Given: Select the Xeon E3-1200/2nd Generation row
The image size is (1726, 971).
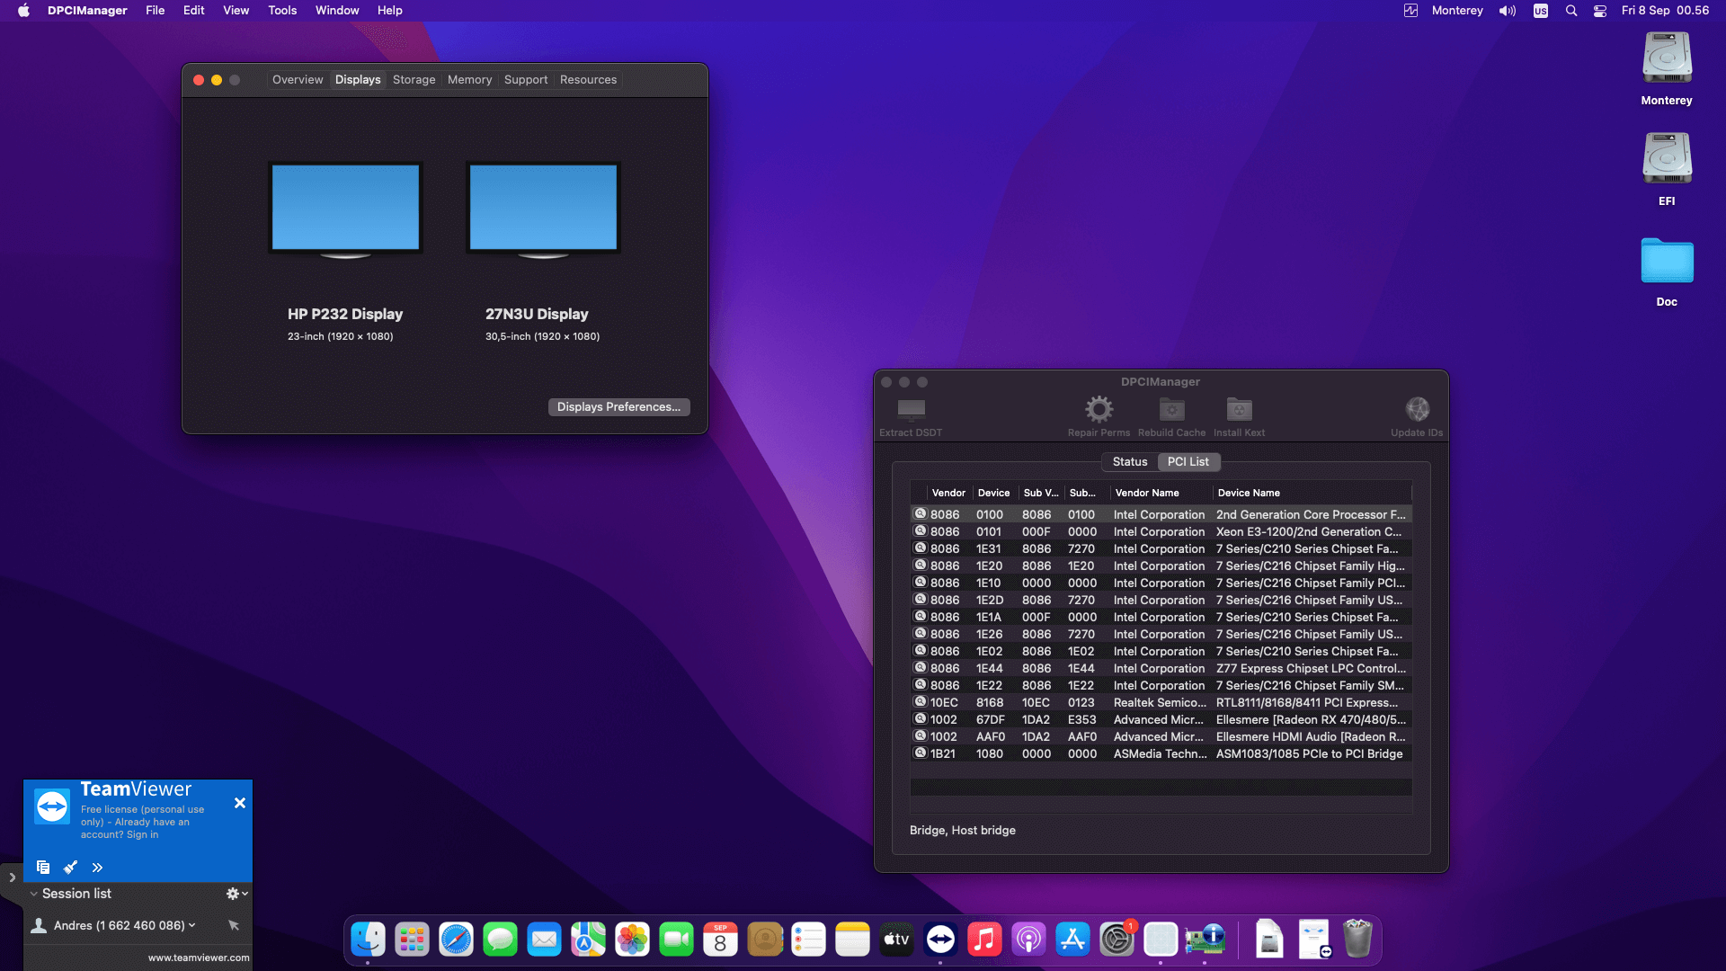Looking at the screenshot, I should tap(1161, 531).
